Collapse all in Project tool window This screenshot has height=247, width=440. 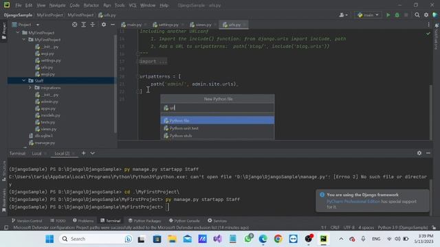(93, 25)
